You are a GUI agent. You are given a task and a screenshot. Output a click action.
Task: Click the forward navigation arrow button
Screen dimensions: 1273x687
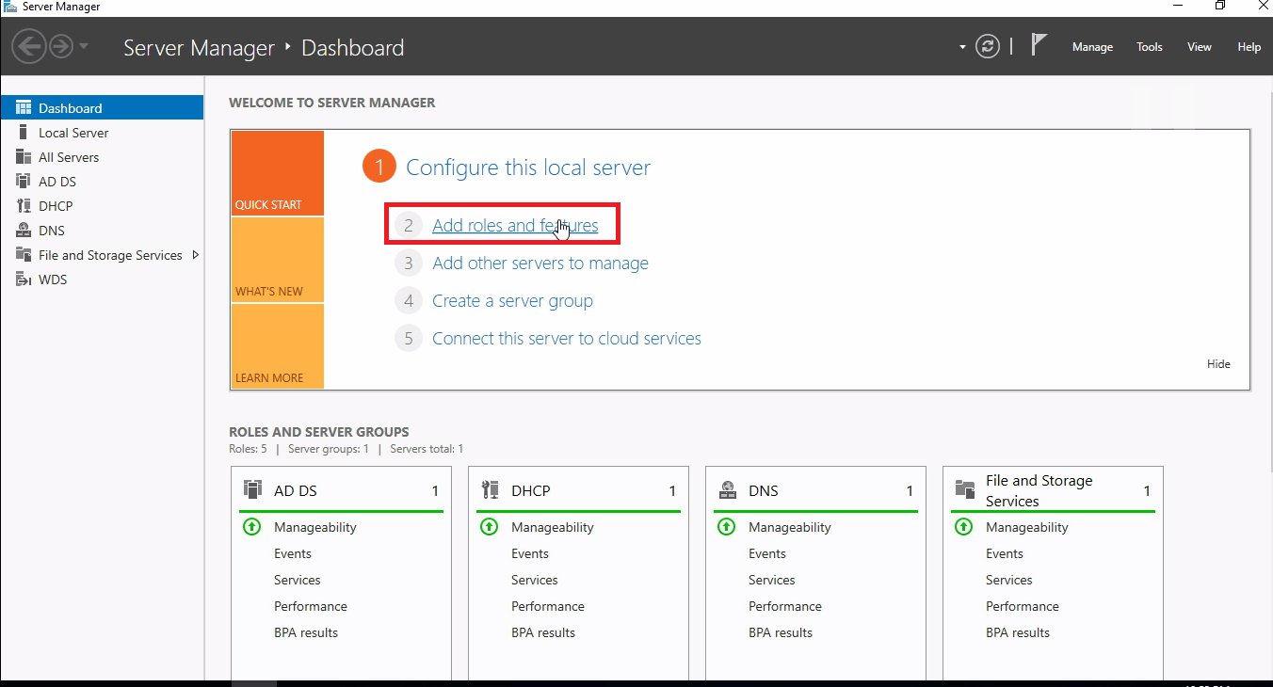pyautogui.click(x=61, y=46)
